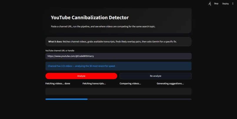
Task: Click the 'Channel has 115 videos' info message
Action: [118, 66]
